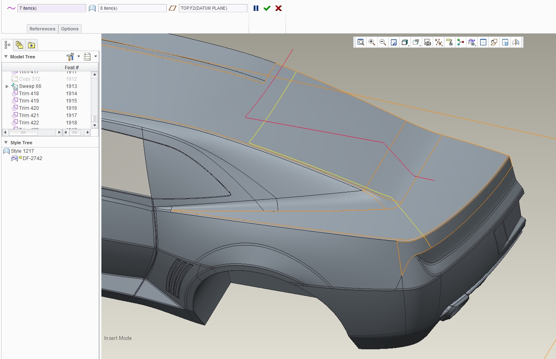Select Trim 418 feature
The width and height of the screenshot is (556, 359).
click(x=29, y=94)
